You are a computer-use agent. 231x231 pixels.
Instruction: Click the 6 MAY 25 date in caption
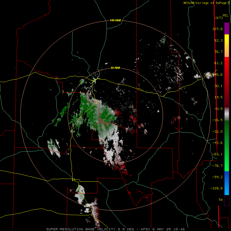pos(162,229)
